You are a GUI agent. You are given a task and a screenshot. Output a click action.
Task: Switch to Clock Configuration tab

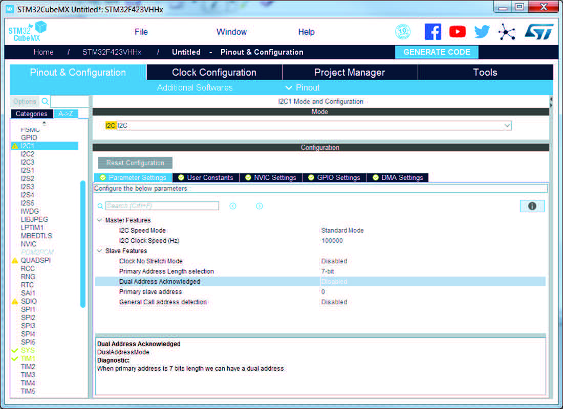coord(214,73)
